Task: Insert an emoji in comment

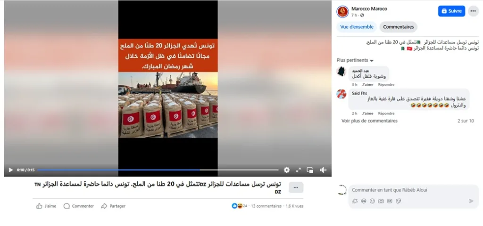Action: tap(372, 201)
